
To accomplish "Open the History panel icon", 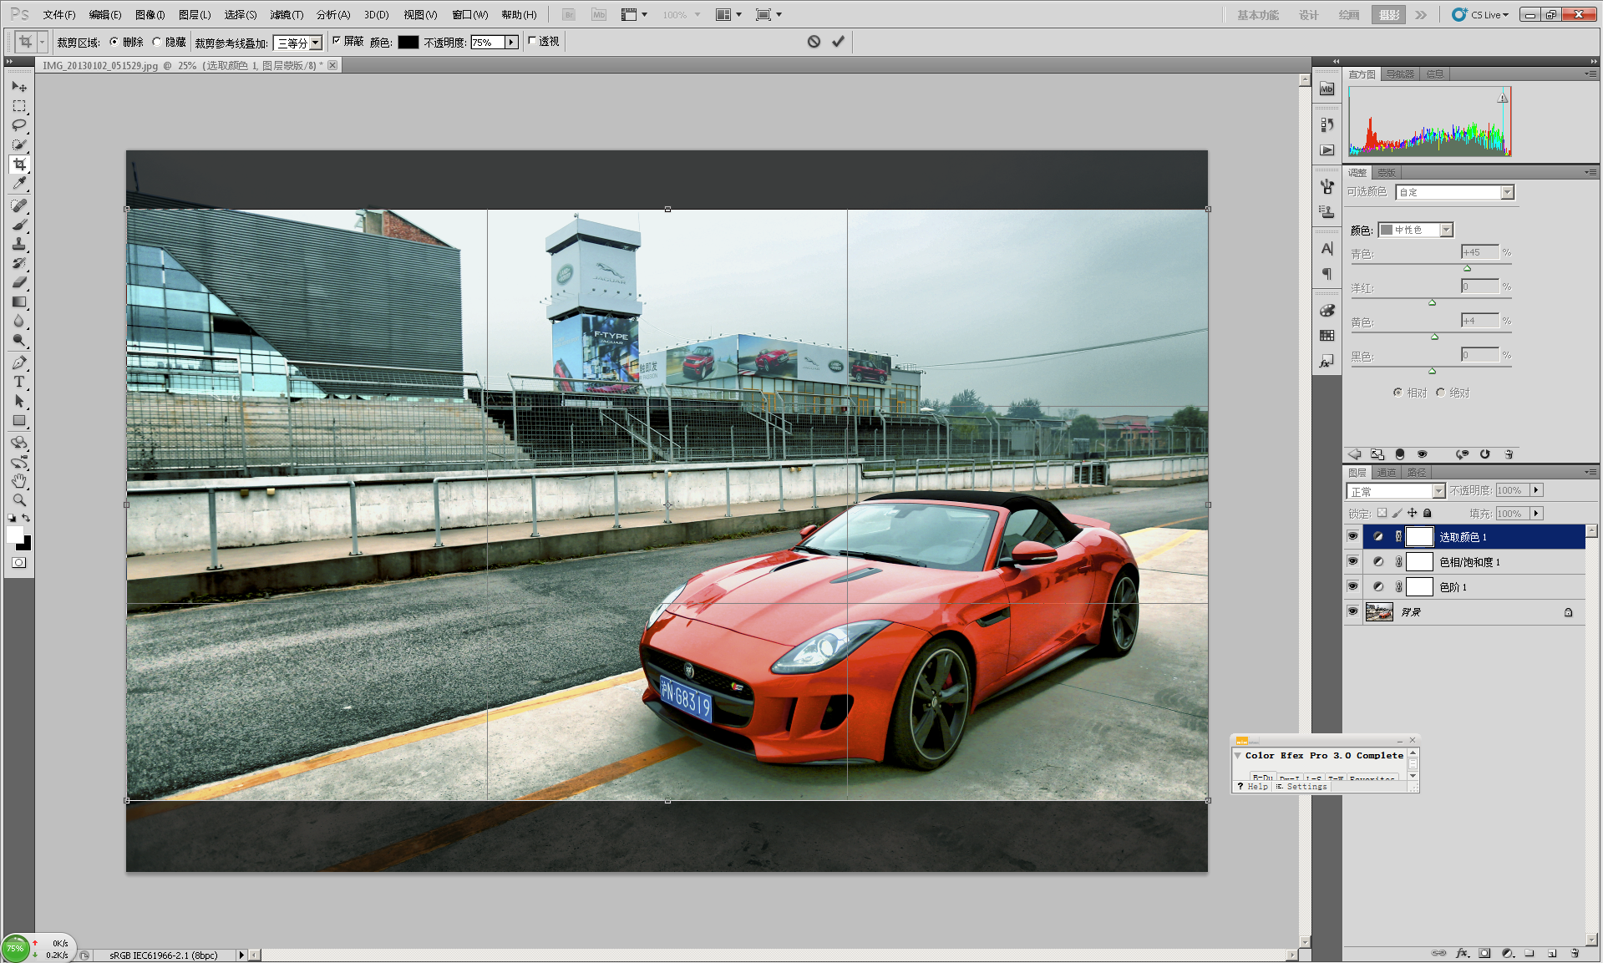I will coord(1327,124).
